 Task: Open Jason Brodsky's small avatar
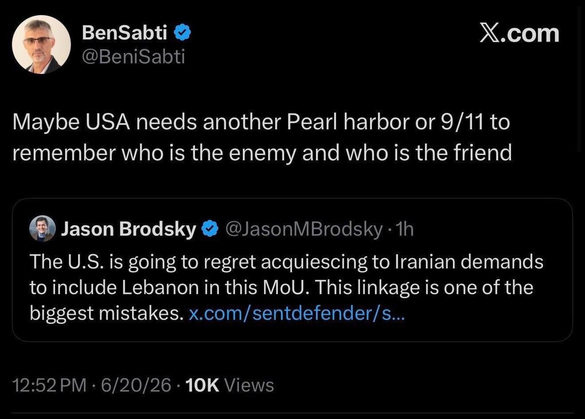(x=42, y=229)
